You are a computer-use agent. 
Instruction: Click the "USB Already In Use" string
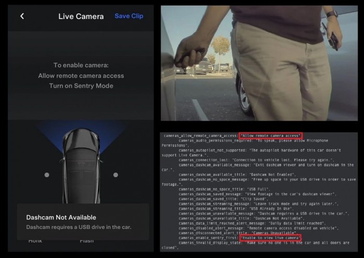point(271,209)
